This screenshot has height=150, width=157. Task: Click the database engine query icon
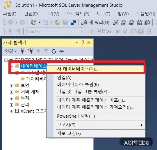tap(116, 22)
